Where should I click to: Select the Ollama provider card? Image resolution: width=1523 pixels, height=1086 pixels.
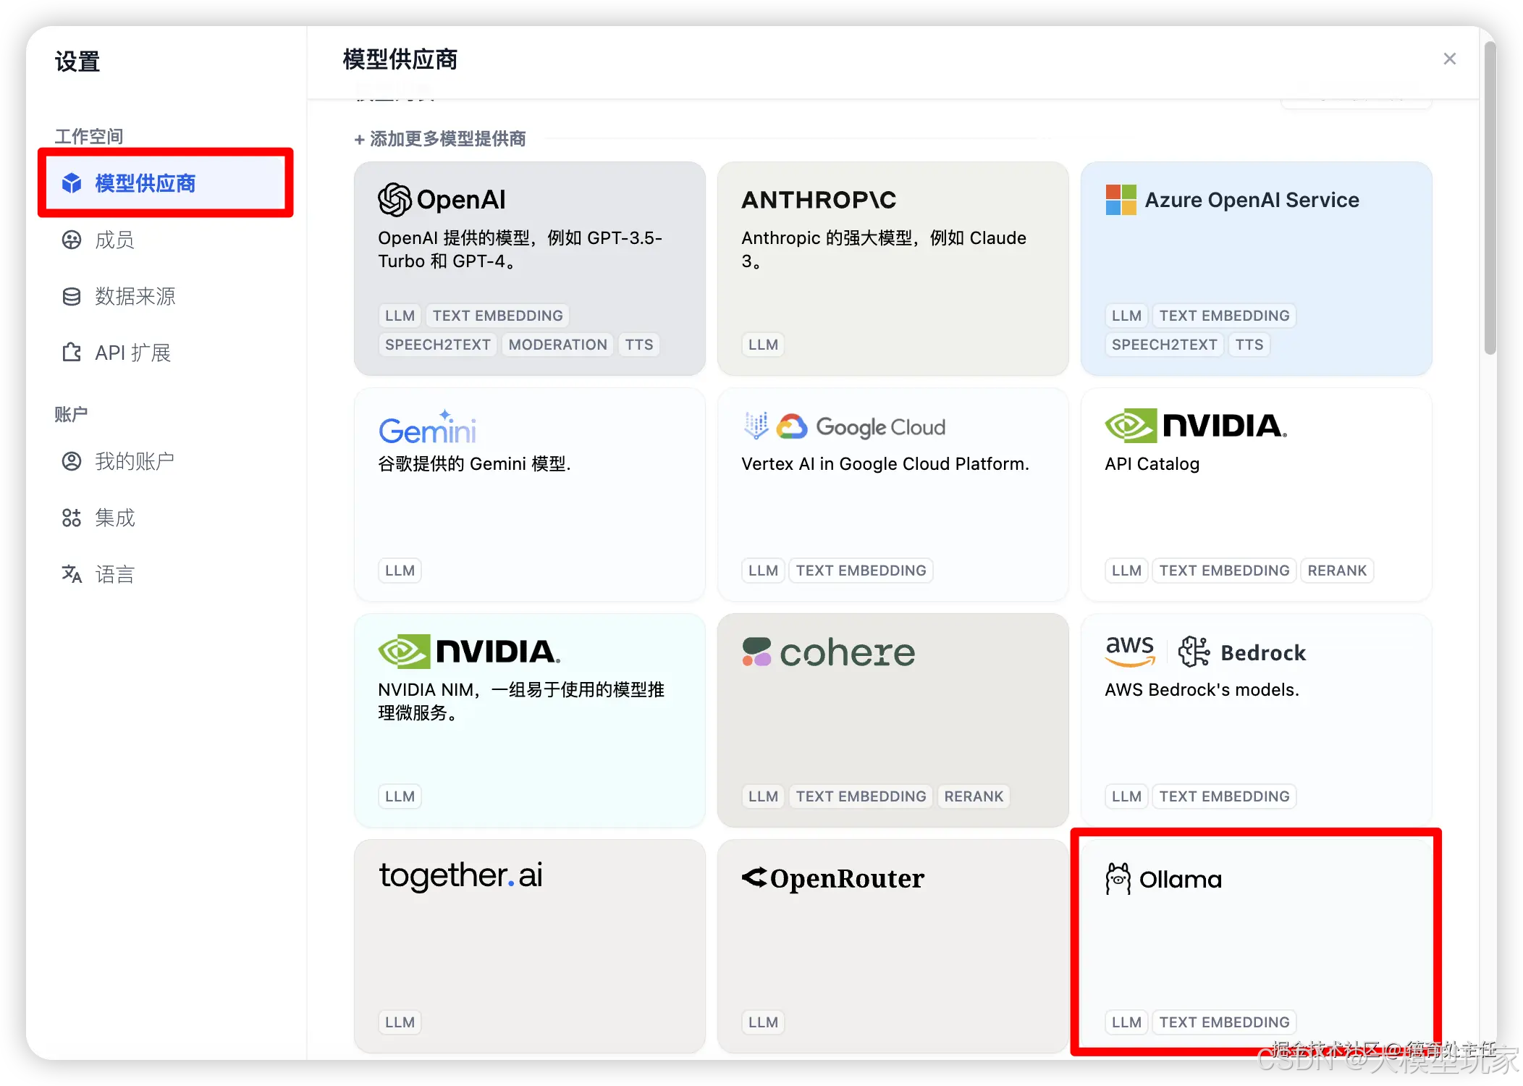[x=1256, y=941]
